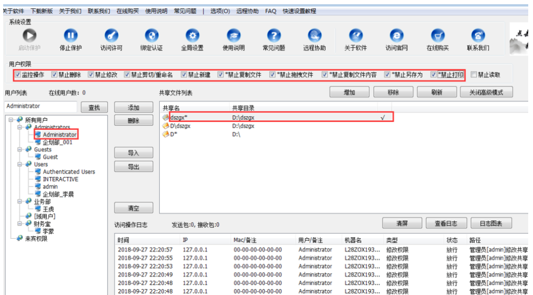533x295 pixels.
Task: Click the 刷新 share list button
Action: [437, 92]
